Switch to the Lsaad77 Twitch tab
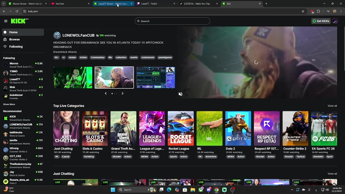Screen dimensions: 345x194 tap(156, 4)
